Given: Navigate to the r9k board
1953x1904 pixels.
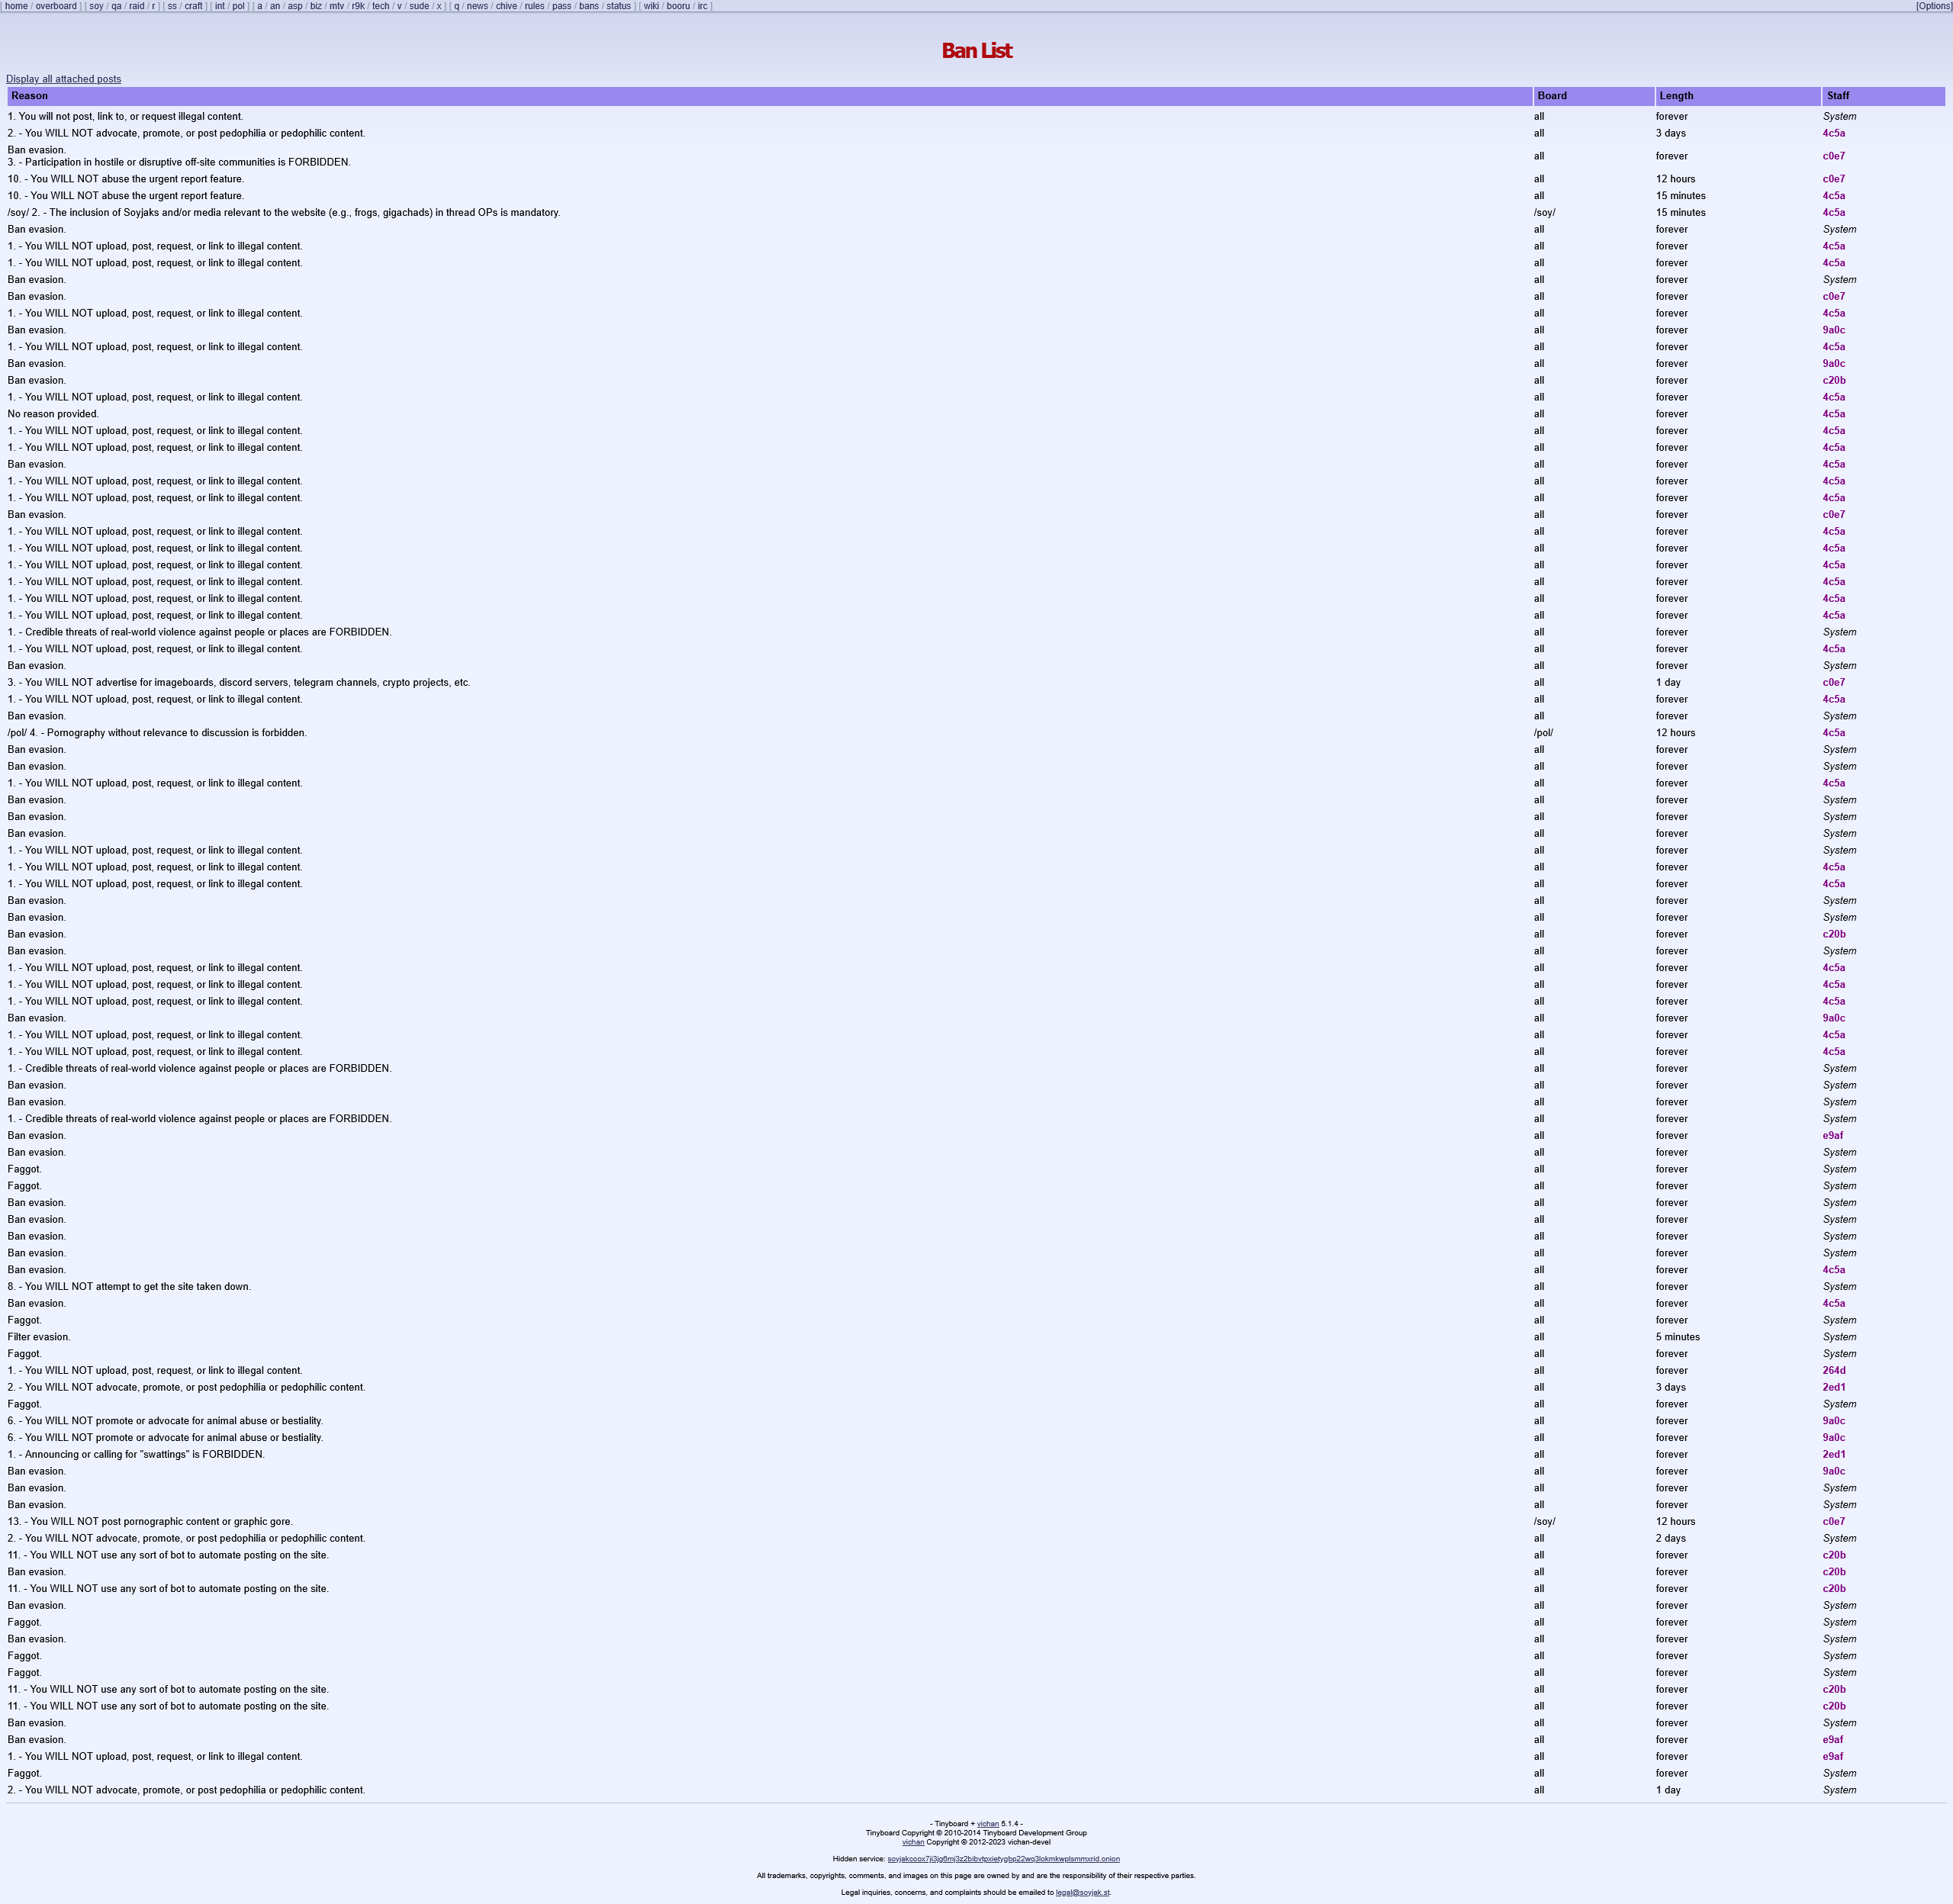Looking at the screenshot, I should click(x=358, y=6).
